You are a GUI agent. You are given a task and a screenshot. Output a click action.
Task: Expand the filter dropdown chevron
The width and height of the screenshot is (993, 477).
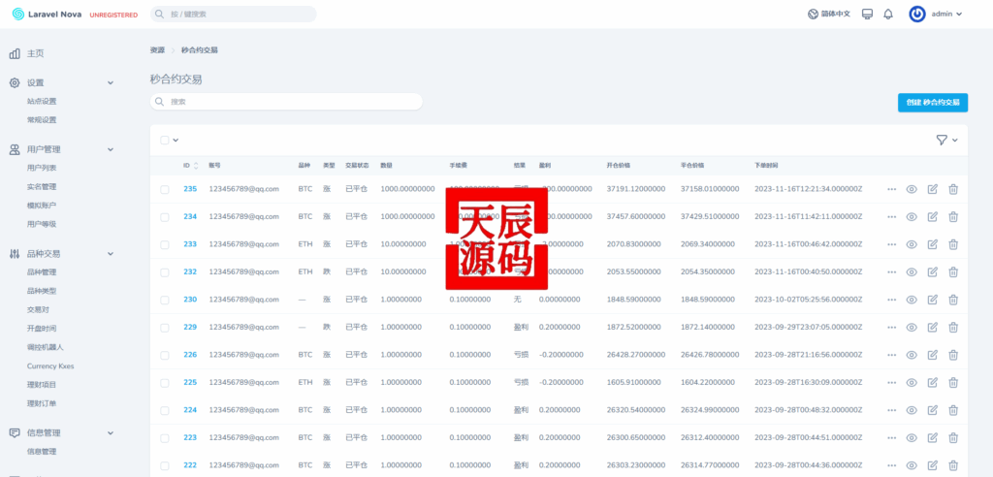point(955,140)
